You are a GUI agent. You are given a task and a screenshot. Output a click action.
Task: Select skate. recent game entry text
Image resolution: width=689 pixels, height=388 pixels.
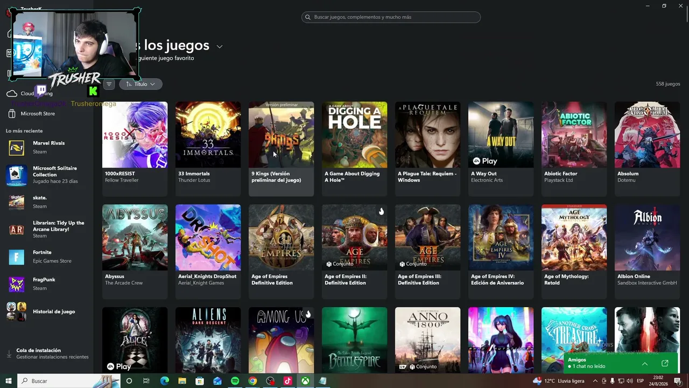[x=40, y=202]
